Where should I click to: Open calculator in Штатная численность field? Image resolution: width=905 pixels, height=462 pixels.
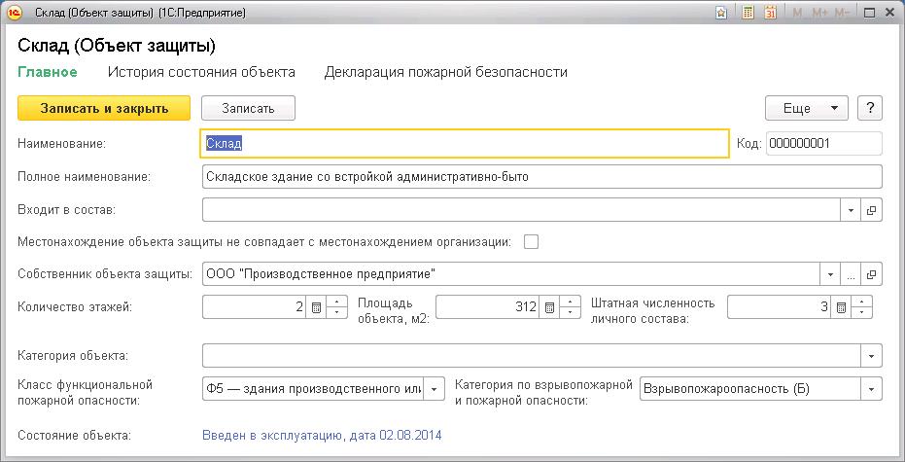pyautogui.click(x=841, y=307)
